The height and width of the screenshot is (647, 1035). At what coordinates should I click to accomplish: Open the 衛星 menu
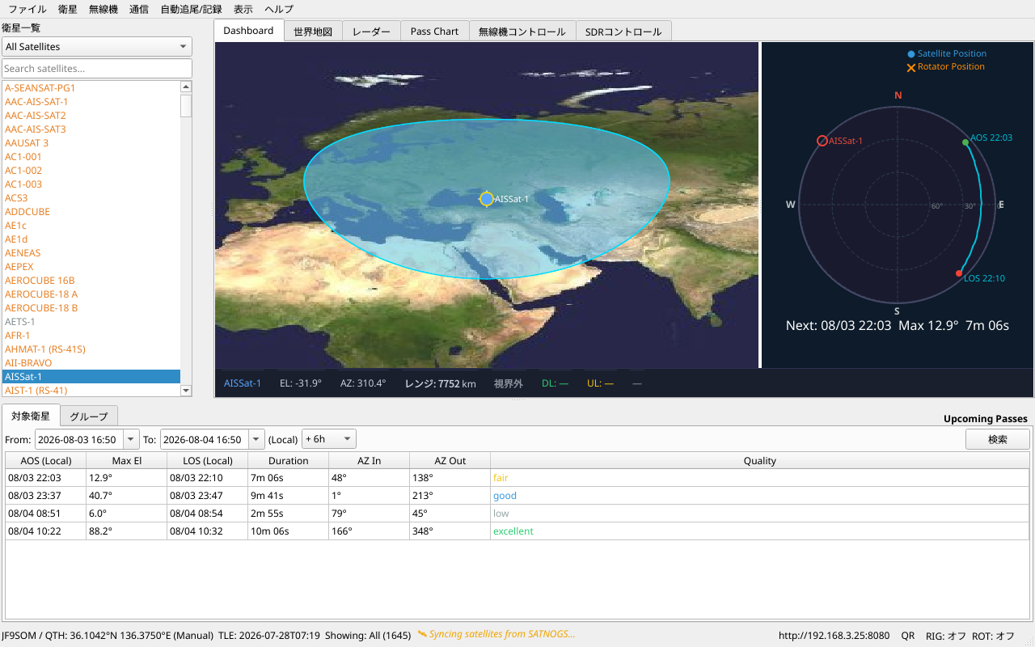point(68,9)
